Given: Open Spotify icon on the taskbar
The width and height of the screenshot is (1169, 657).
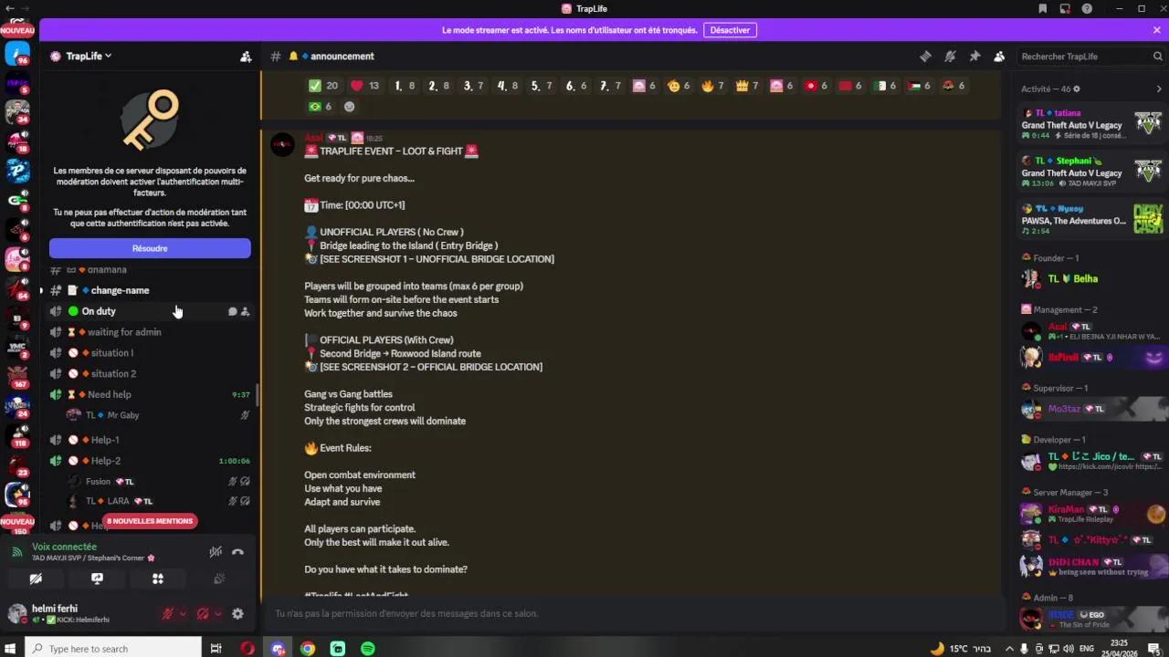Looking at the screenshot, I should [x=367, y=649].
